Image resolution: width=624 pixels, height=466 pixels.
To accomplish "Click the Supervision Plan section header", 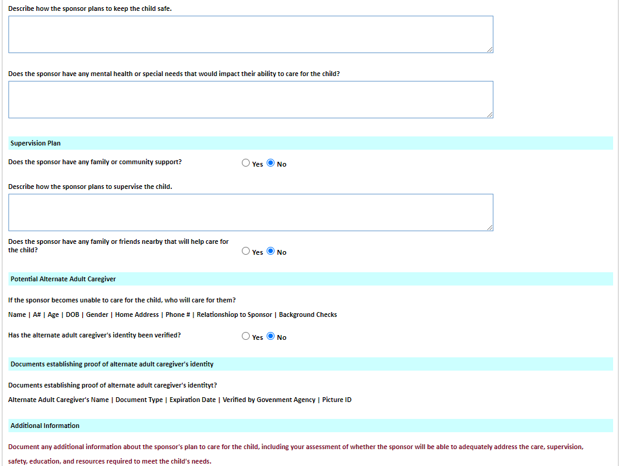I will 310,143.
